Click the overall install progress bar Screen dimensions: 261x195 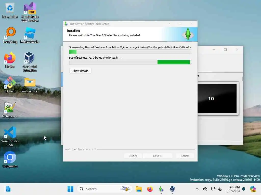pos(130,52)
